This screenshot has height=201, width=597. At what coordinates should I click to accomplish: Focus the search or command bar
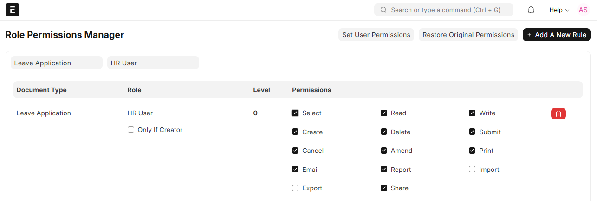[x=443, y=10]
